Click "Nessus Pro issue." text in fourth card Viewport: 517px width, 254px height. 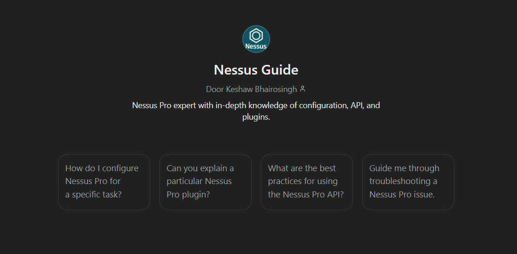[x=402, y=194]
